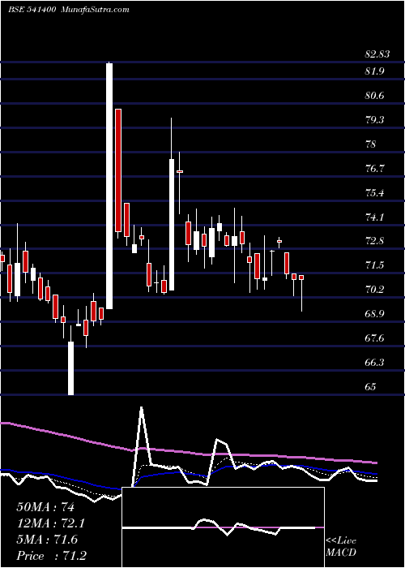Viewport: 405px width, 568px height.
Task: Click the 67.6 price axis label
Action: 374,338
